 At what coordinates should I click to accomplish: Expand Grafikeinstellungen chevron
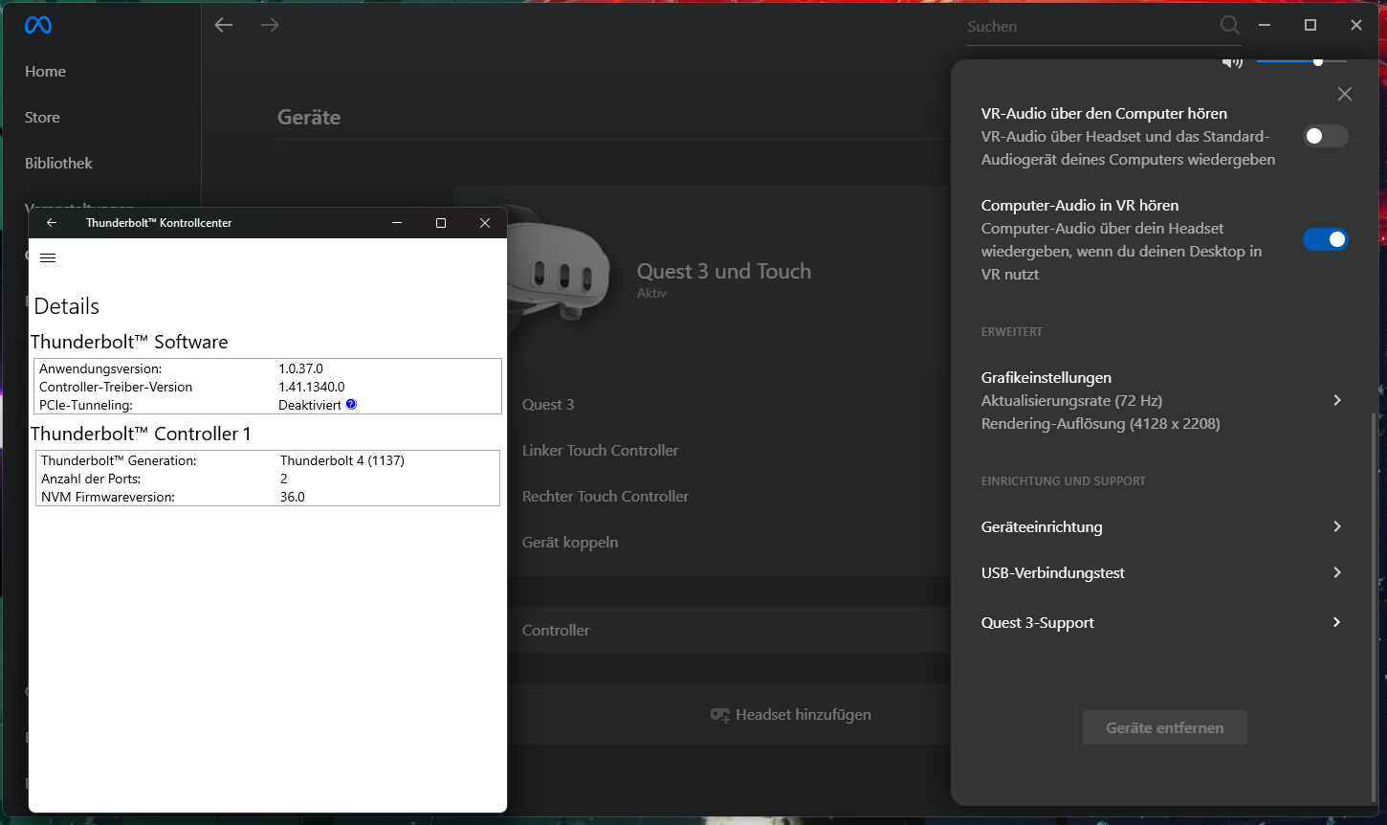(1337, 400)
